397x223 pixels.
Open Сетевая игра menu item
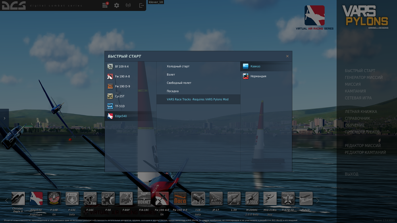pyautogui.click(x=358, y=98)
